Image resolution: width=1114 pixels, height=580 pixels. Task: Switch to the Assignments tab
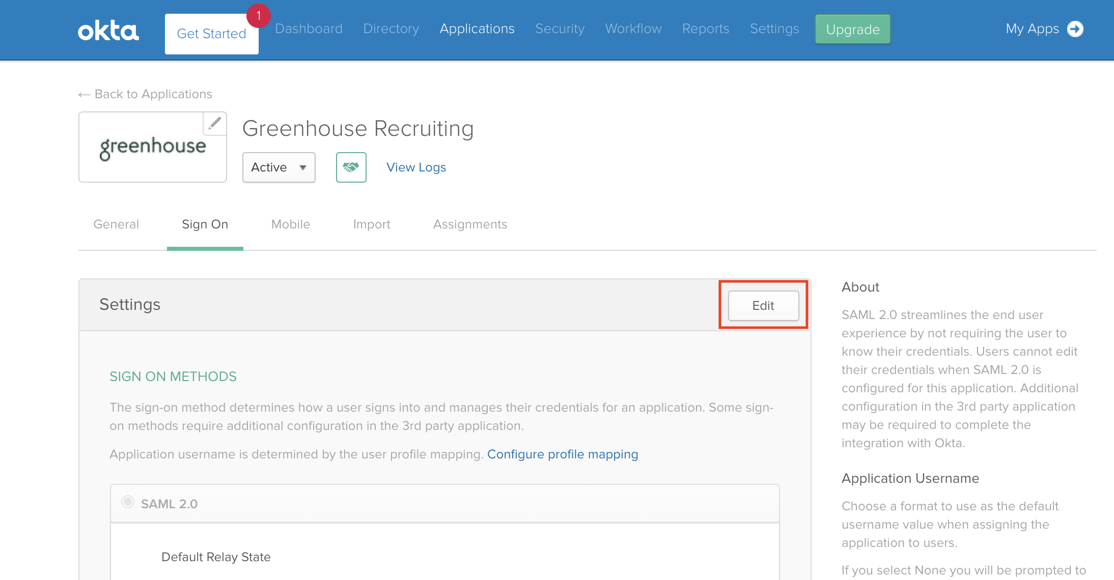[470, 224]
